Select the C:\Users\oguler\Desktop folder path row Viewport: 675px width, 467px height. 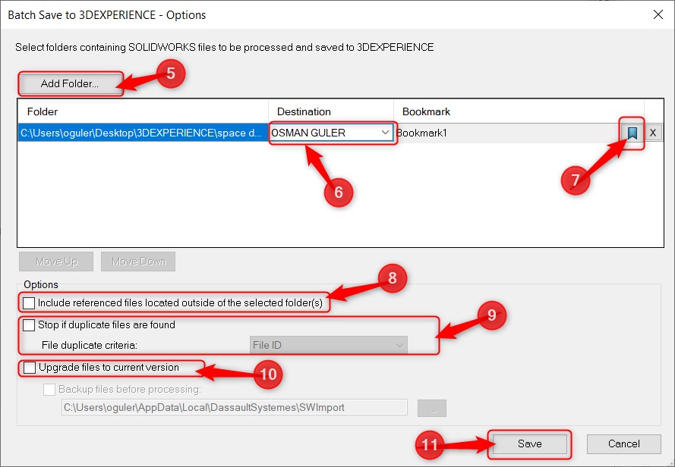tap(143, 133)
